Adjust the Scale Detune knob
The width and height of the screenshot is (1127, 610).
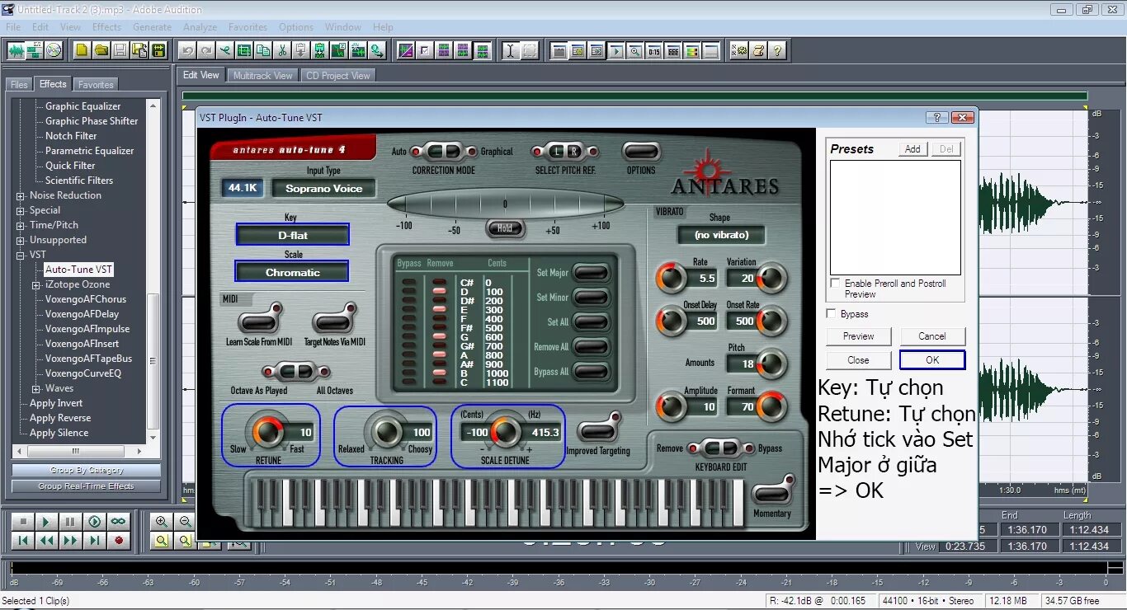click(507, 431)
